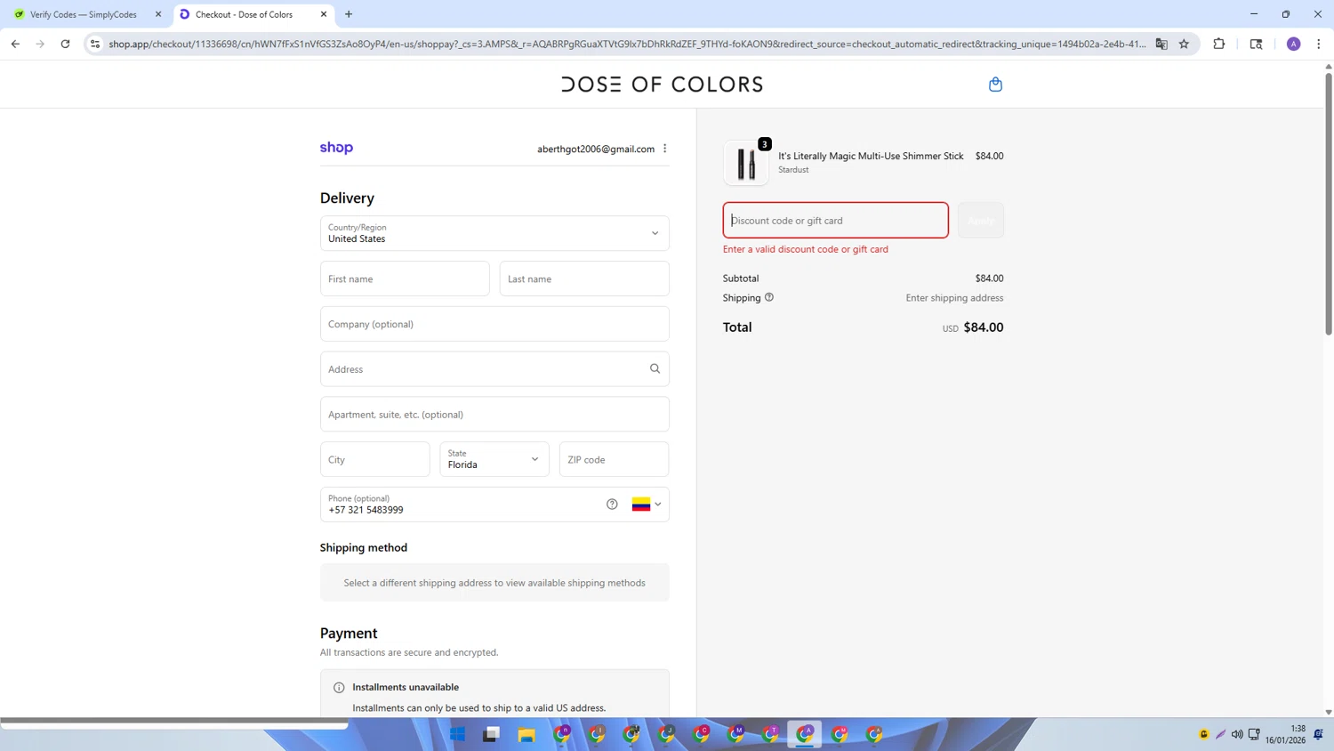The width and height of the screenshot is (1334, 751).
Task: Click the phone number help icon
Action: click(612, 504)
